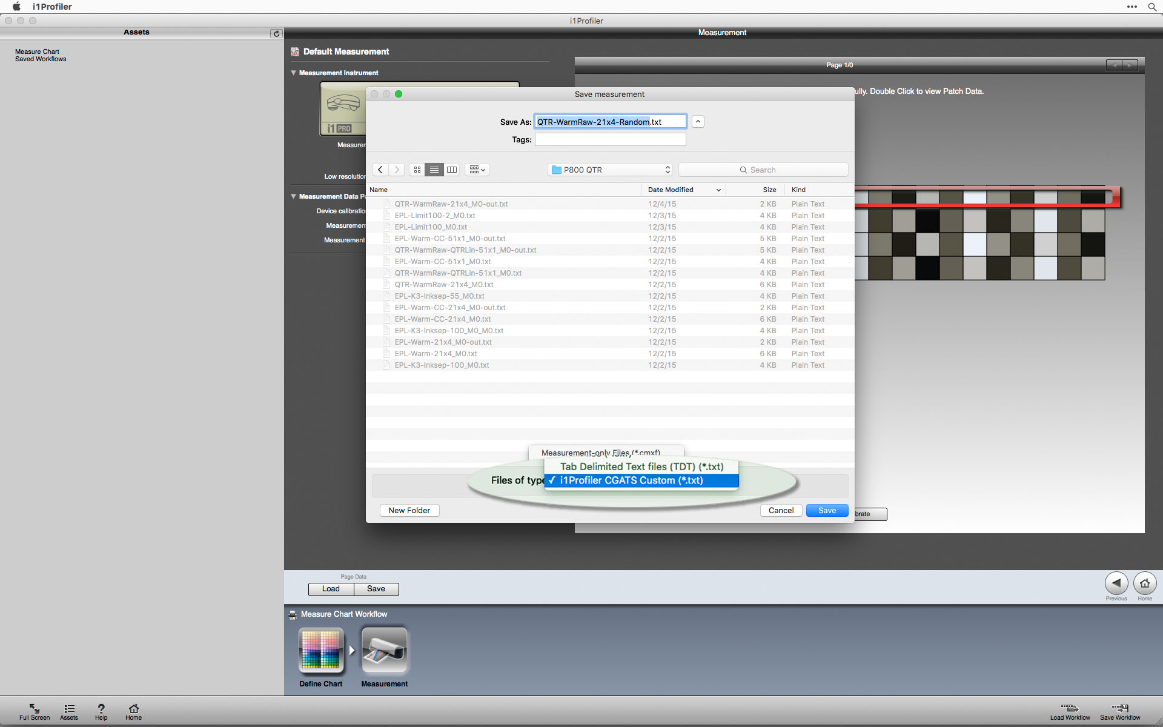This screenshot has height=727, width=1163.
Task: Switch to column view in dialog
Action: tap(452, 170)
